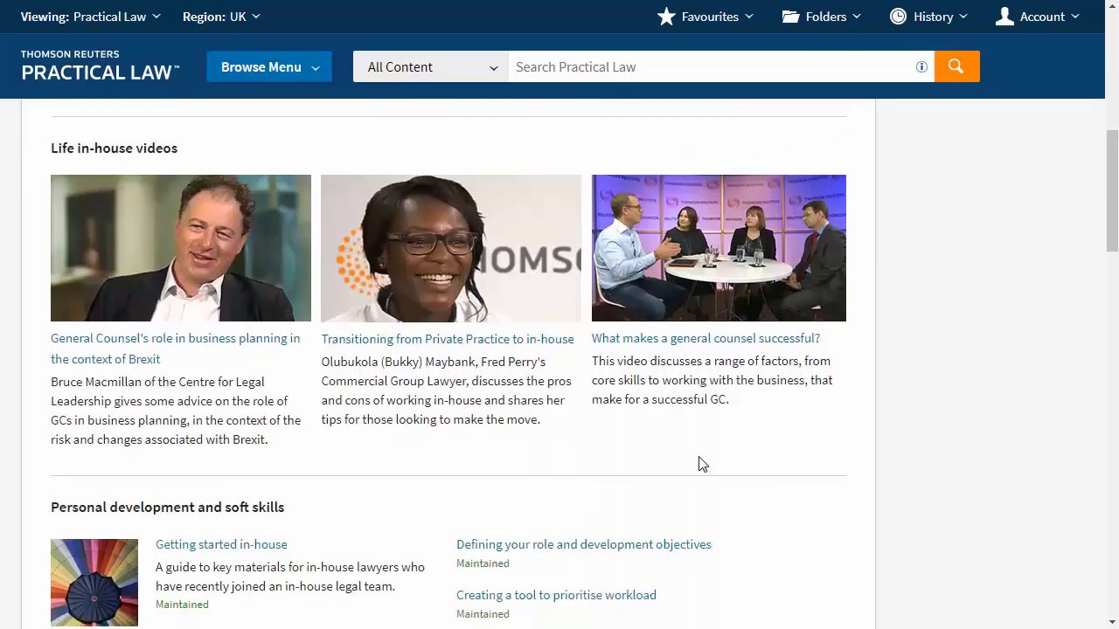Image resolution: width=1119 pixels, height=629 pixels.
Task: Click the Thomson Reuters Practical Law logo
Action: tap(100, 66)
